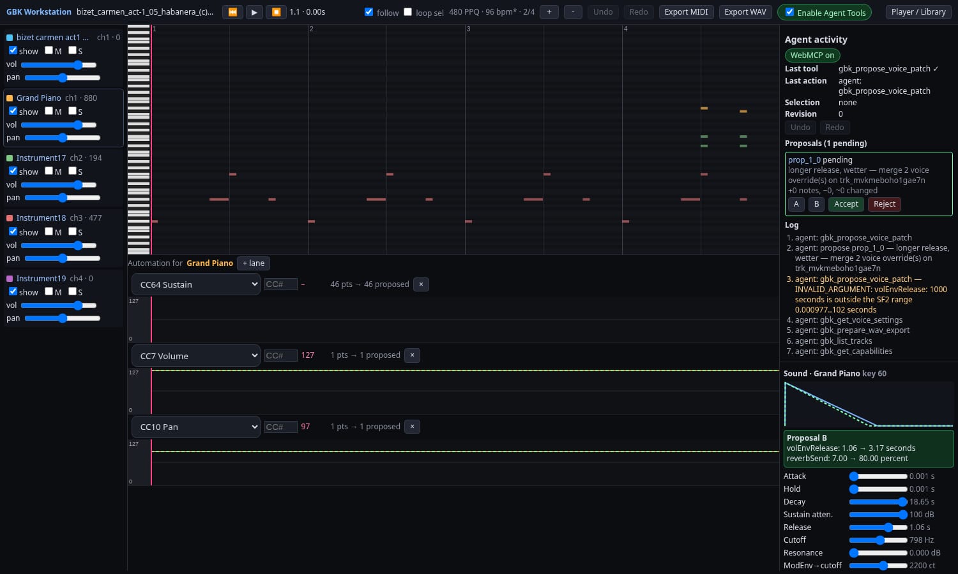Click the Instrument19 purple track color swatch

click(10, 279)
